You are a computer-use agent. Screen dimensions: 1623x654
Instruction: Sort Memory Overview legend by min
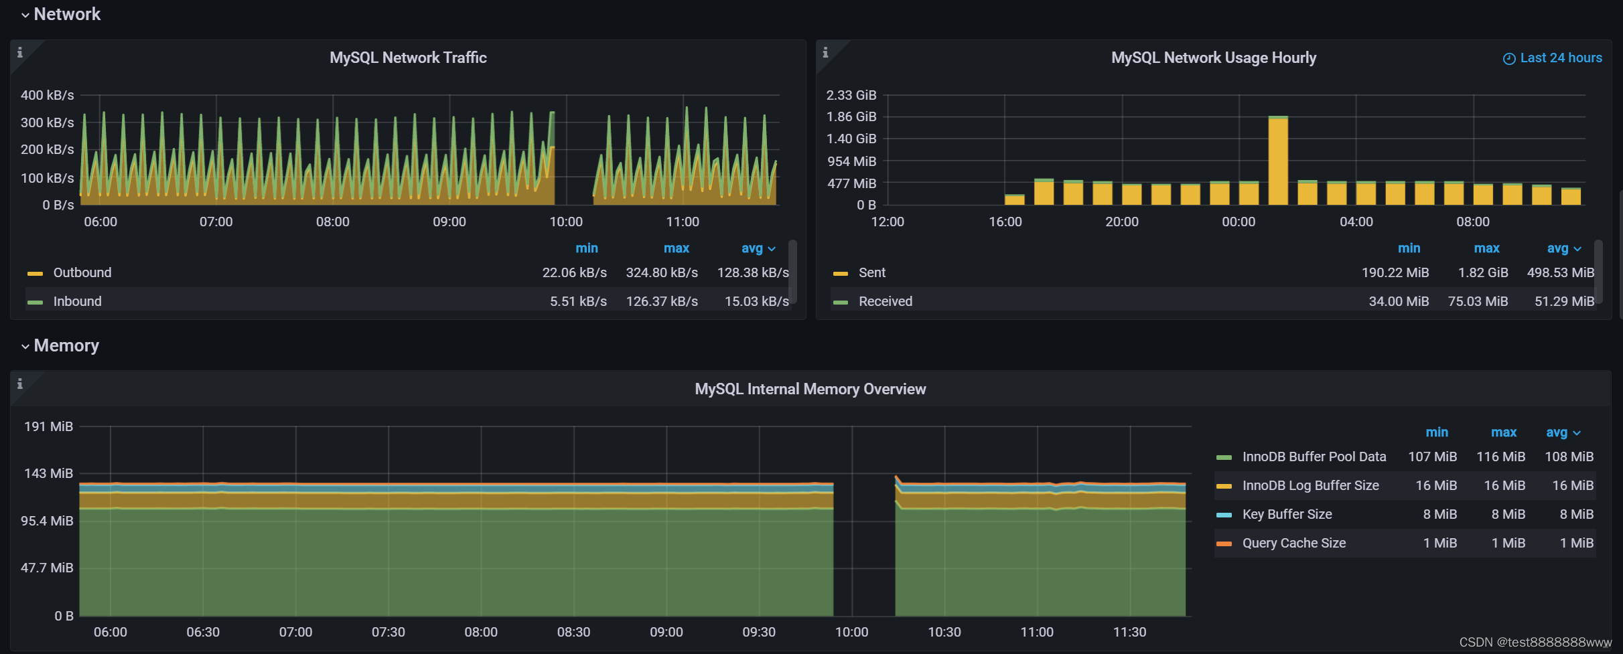tap(1437, 432)
